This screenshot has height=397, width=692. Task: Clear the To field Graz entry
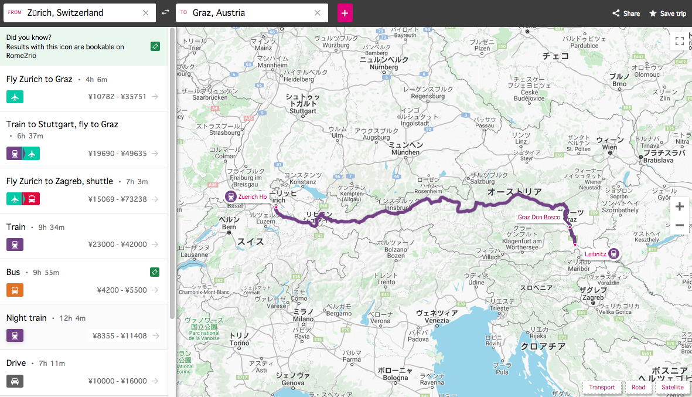[x=318, y=13]
